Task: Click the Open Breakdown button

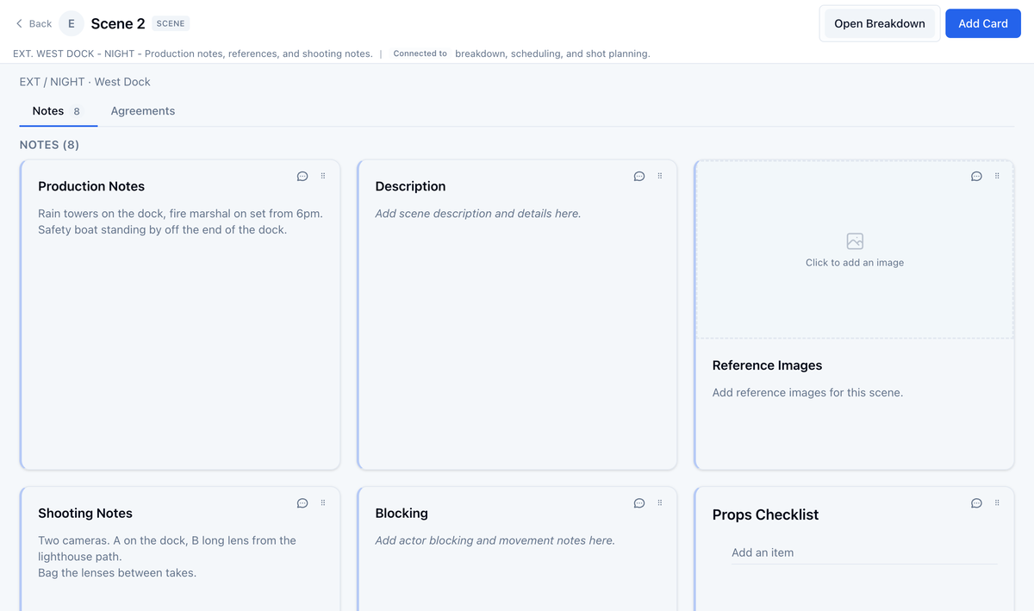Action: point(880,23)
